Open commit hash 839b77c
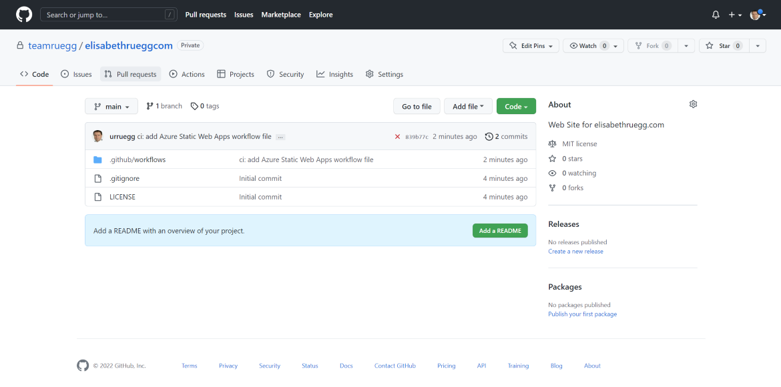 [x=417, y=137]
